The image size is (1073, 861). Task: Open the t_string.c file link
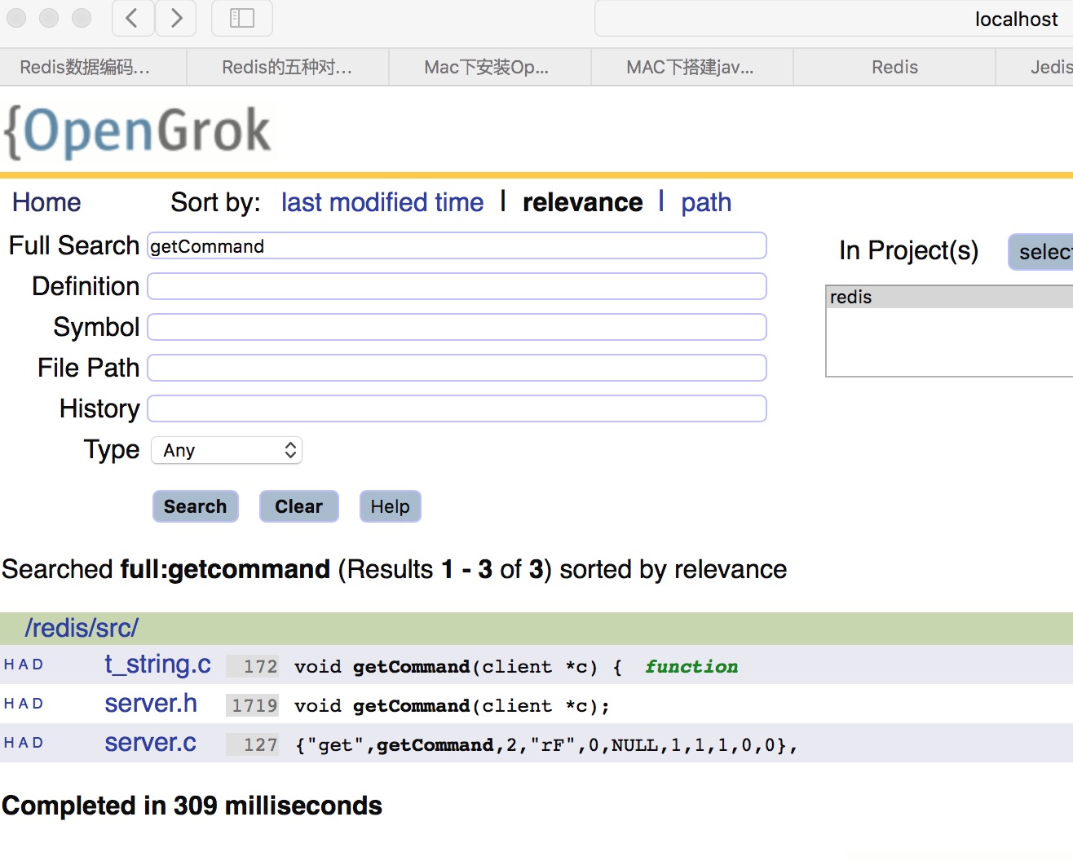coord(157,665)
